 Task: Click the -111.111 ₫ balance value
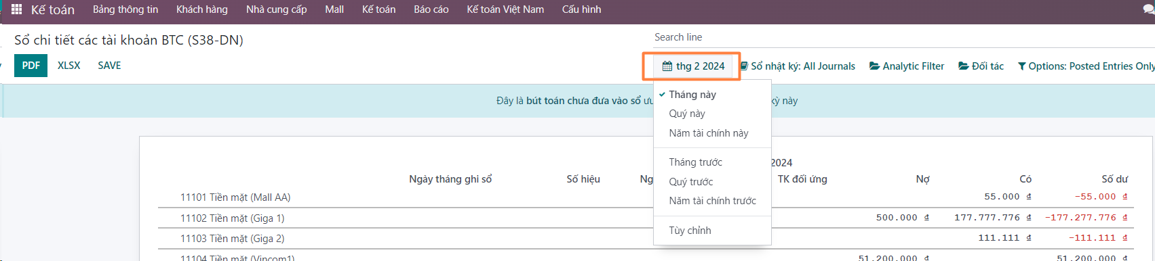pos(1099,238)
